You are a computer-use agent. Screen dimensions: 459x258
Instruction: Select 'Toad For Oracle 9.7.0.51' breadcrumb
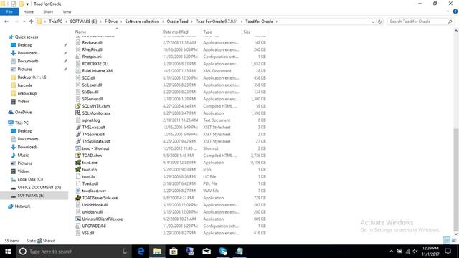(x=217, y=21)
